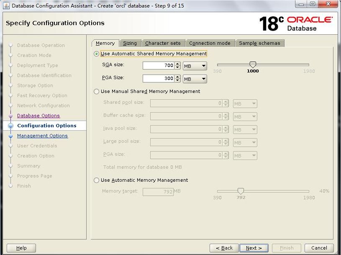
Task: Click the Help button
Action: 21,248
